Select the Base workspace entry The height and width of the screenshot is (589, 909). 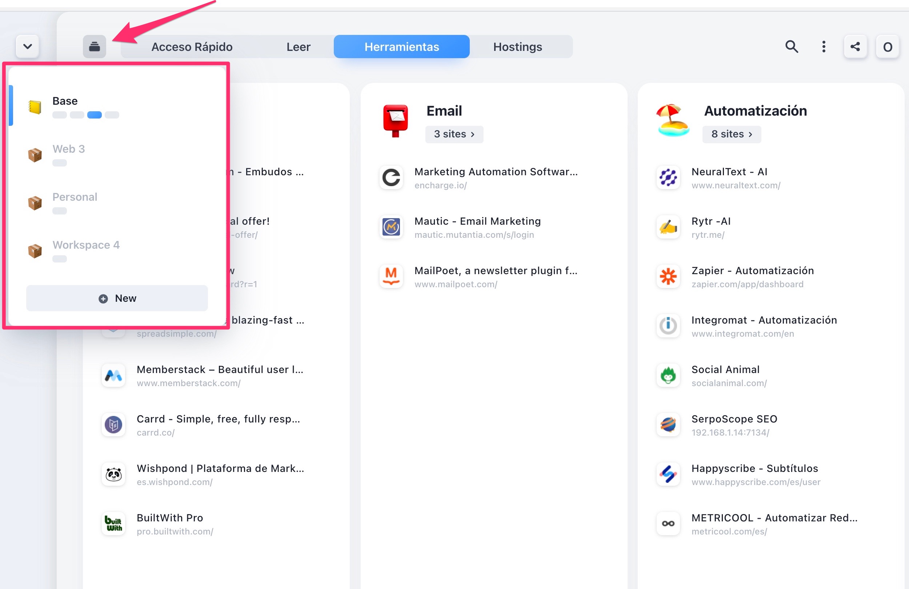[117, 106]
